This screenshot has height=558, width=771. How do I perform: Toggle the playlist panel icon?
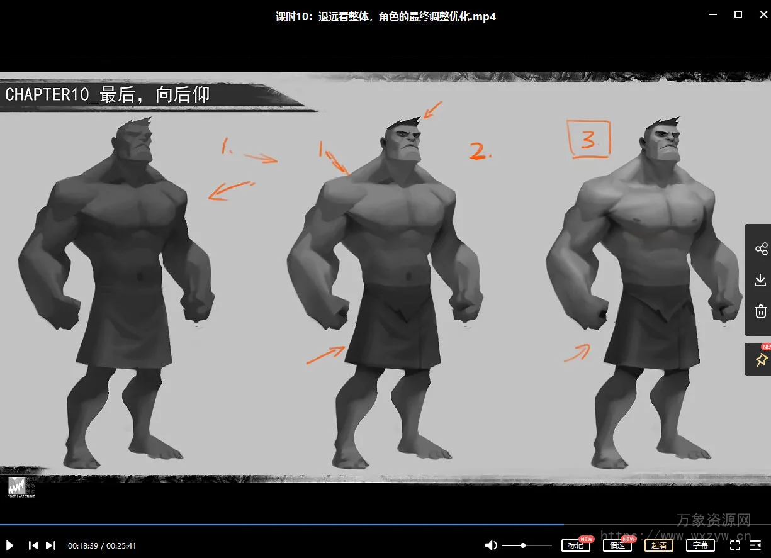756,545
